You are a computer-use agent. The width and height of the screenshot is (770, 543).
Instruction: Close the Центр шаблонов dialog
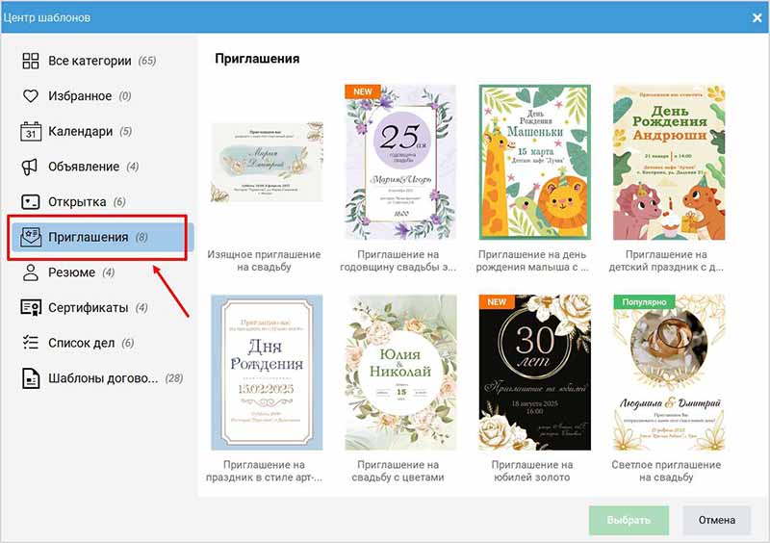[x=757, y=16]
